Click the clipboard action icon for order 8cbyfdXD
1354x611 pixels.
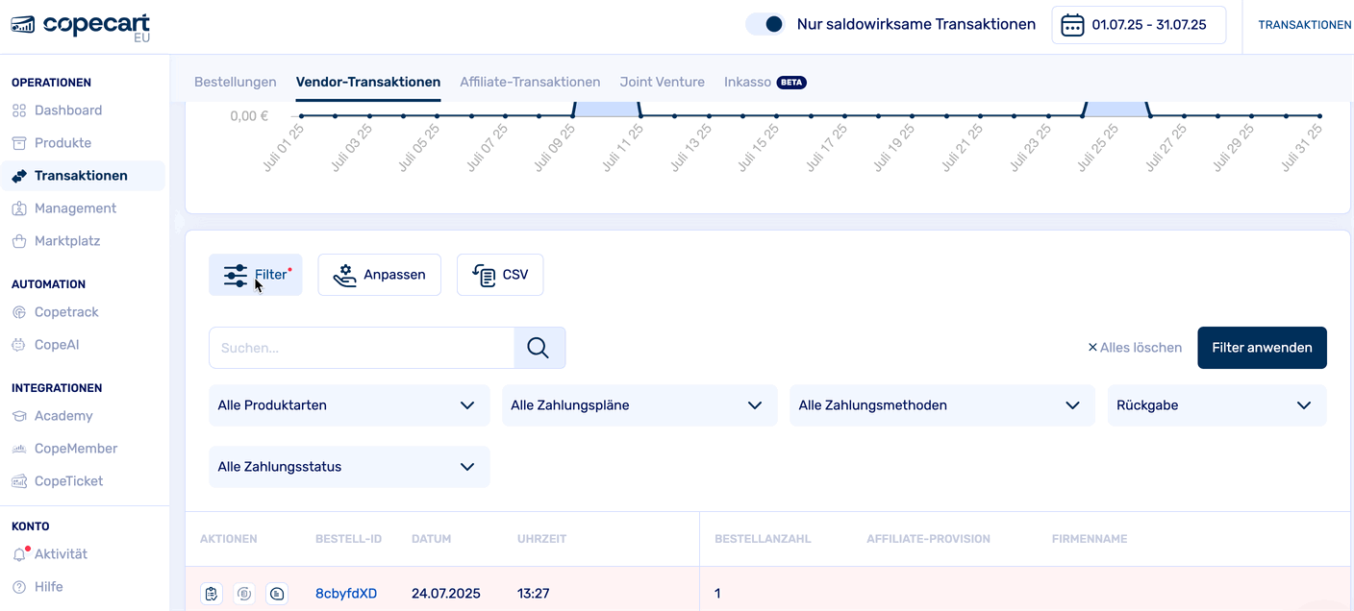(x=212, y=594)
